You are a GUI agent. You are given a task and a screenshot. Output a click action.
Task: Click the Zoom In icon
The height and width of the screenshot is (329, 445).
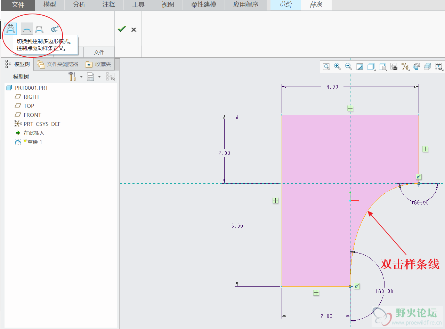[337, 66]
